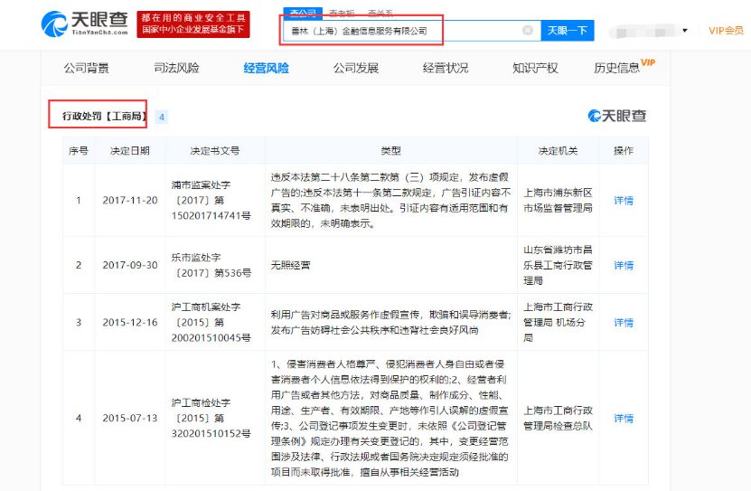This screenshot has width=751, height=491.
Task: Click the 操作 column header
Action: tap(624, 151)
